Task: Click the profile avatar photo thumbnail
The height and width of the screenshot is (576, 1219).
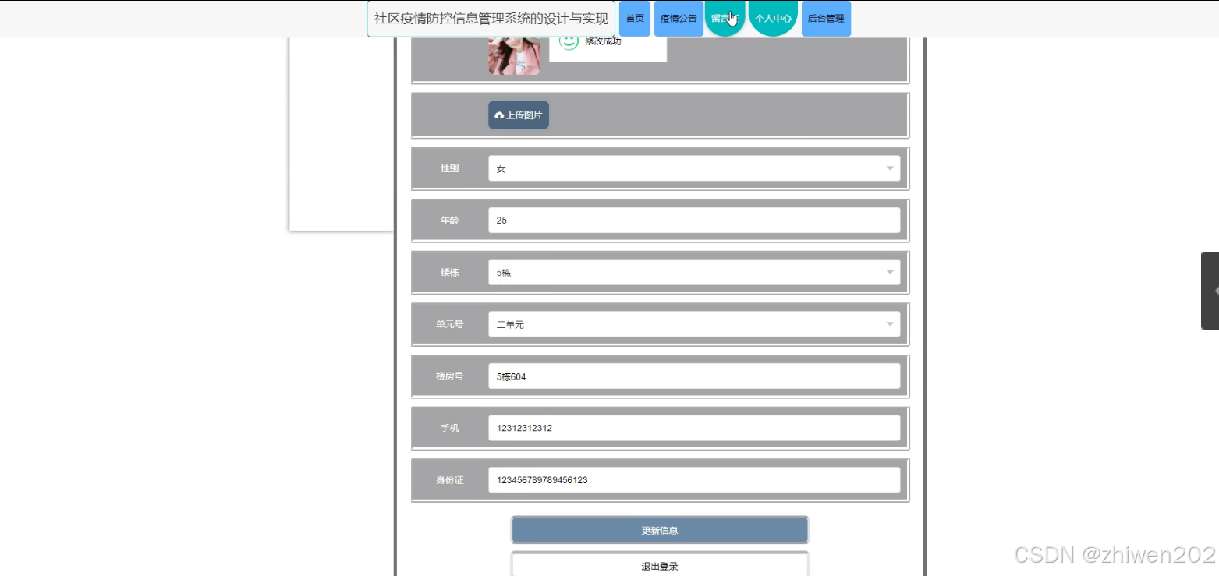Action: [x=514, y=55]
